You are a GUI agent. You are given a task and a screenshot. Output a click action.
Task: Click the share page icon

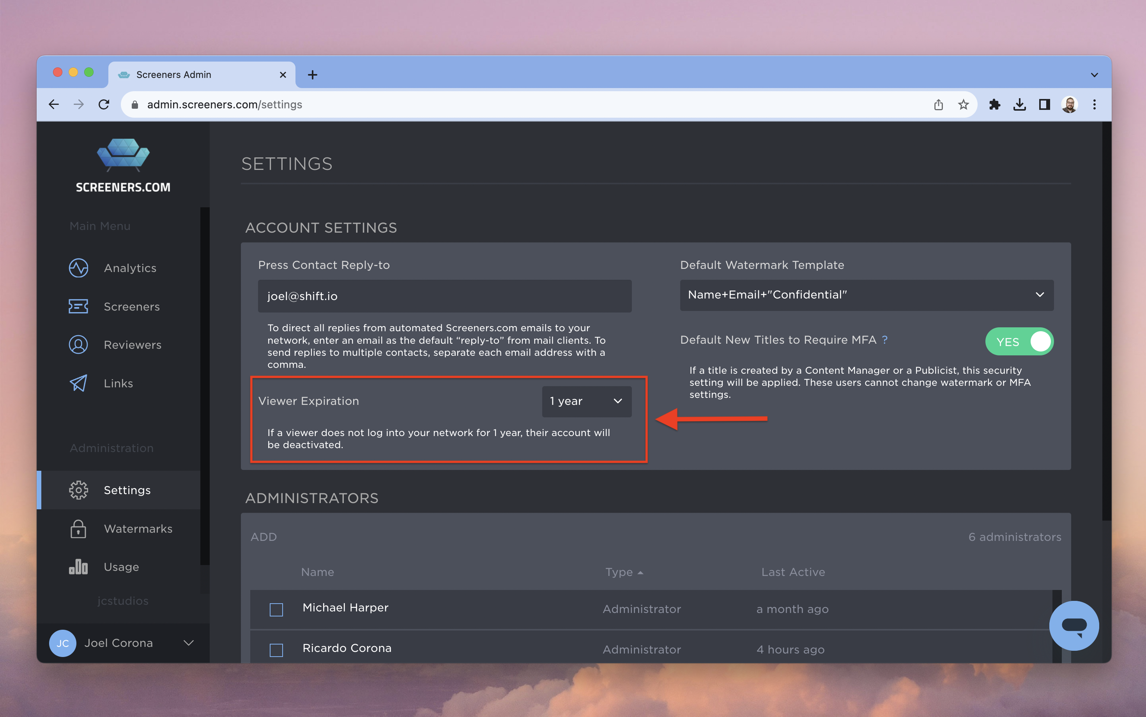pyautogui.click(x=938, y=104)
